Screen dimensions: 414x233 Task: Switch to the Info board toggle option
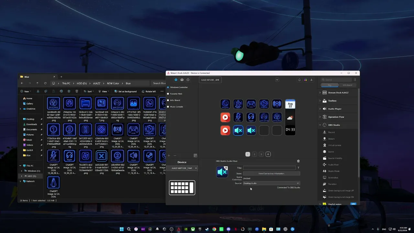347,85
